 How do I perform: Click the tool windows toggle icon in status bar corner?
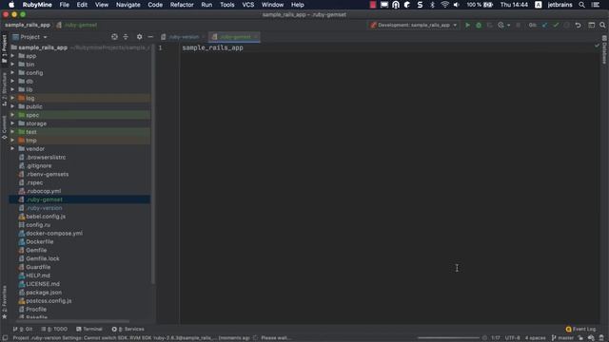(x=5, y=338)
